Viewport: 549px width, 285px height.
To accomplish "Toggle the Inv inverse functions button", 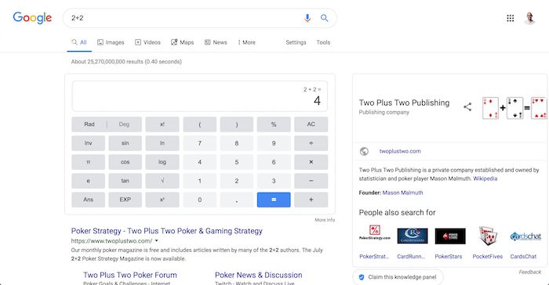I will click(88, 143).
